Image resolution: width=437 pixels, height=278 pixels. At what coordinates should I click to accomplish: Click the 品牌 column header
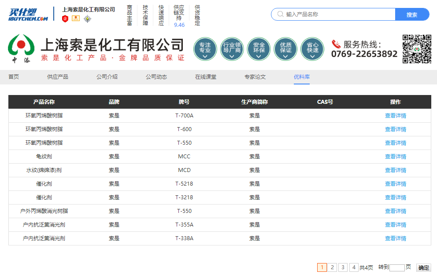point(114,102)
